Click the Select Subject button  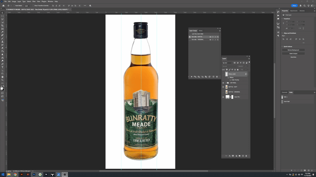coord(293,53)
